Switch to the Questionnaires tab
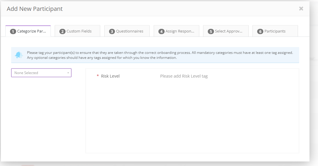 click(x=127, y=31)
